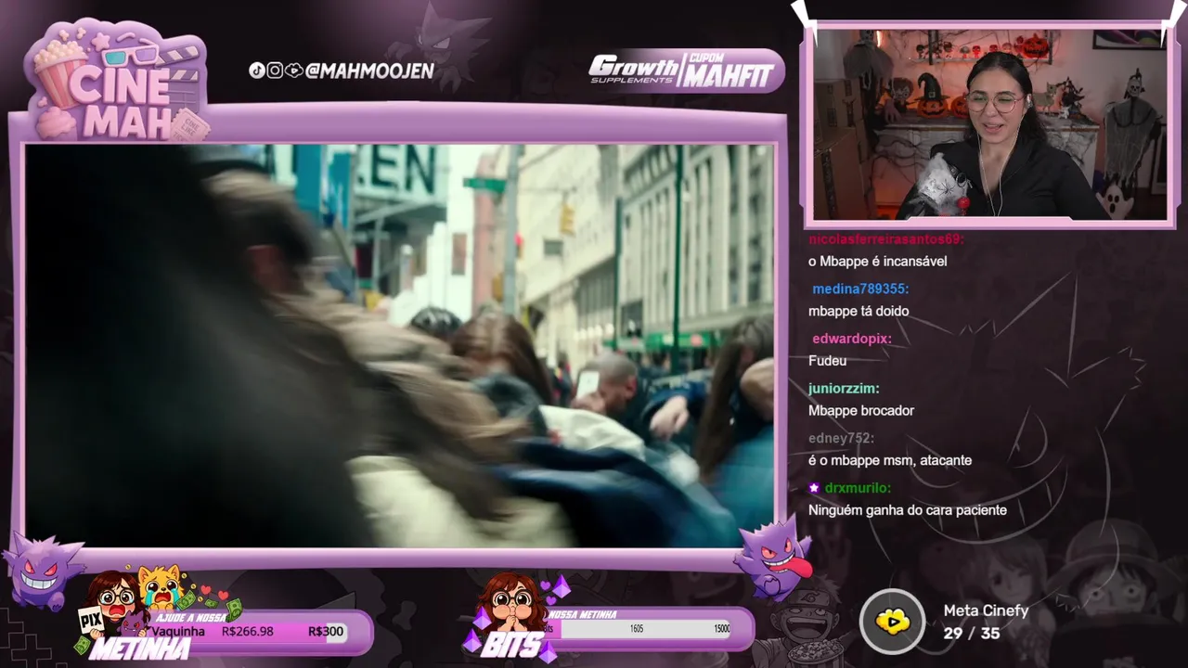
Task: Select message 'Mbappe brocador'
Action: click(x=861, y=410)
